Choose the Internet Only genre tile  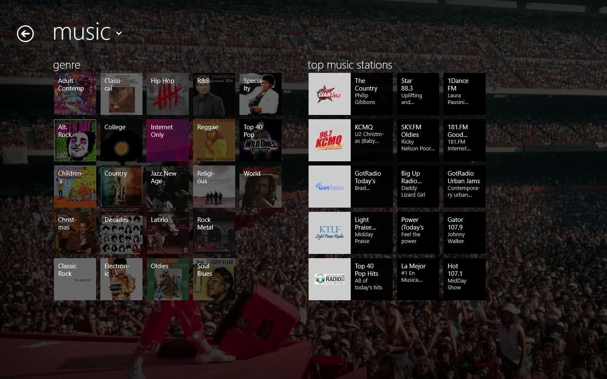(168, 140)
